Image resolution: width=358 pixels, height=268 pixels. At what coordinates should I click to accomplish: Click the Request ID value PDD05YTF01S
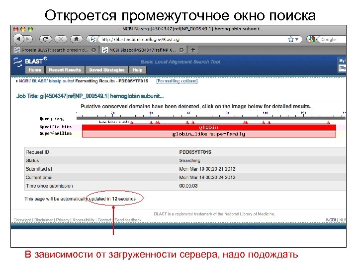click(195, 152)
